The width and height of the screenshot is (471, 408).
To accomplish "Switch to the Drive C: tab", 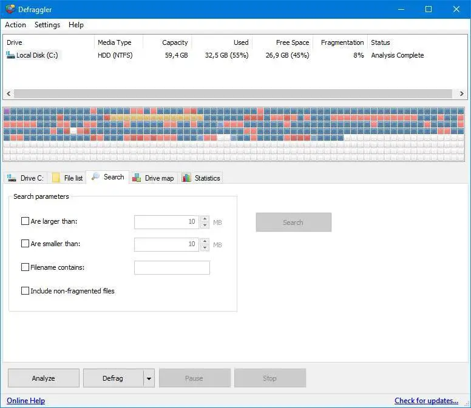I will tap(25, 178).
